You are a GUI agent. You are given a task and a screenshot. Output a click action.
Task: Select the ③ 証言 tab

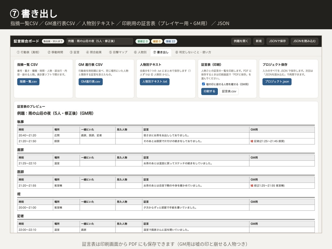click(75, 52)
